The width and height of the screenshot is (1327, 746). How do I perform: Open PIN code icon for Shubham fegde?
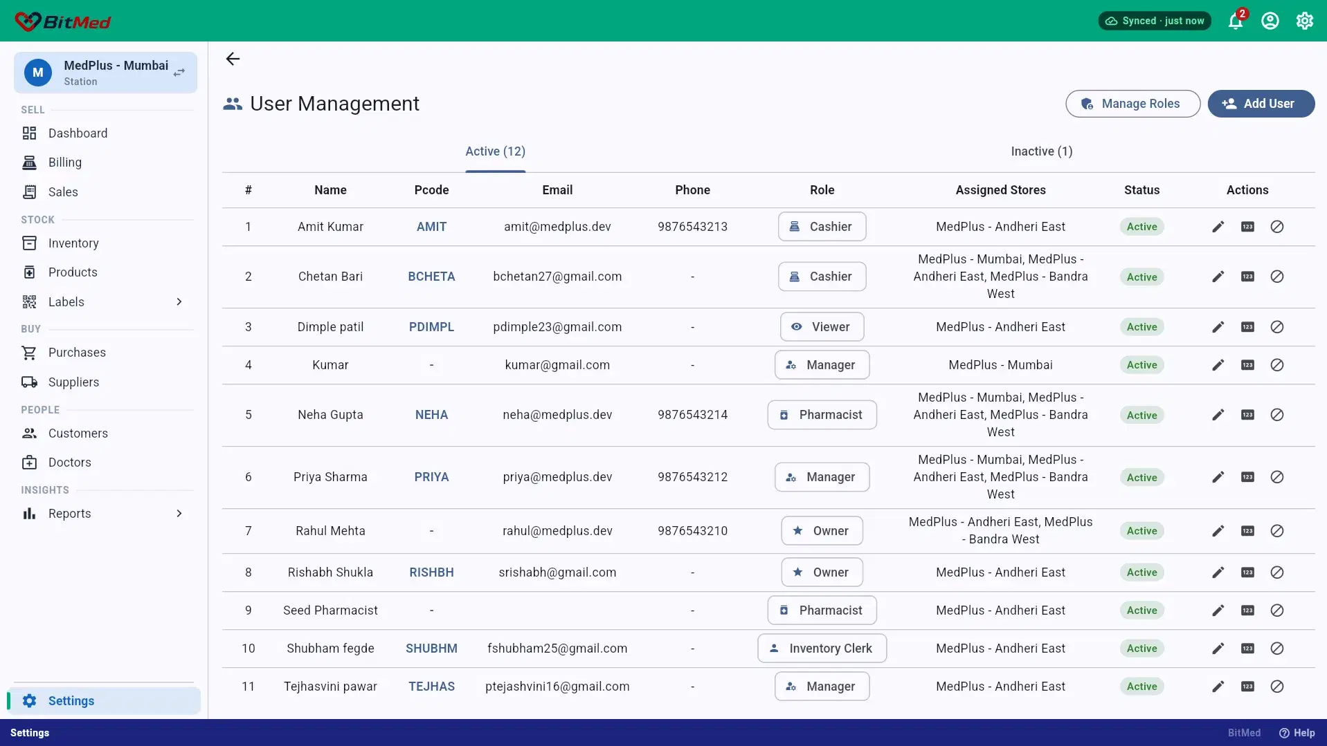tap(1247, 649)
